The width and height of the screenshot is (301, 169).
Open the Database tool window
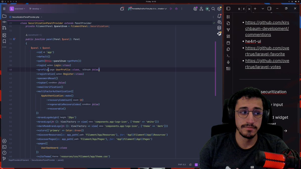point(219,28)
